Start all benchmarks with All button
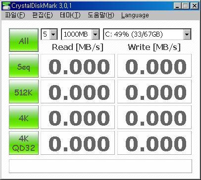The width and height of the screenshot is (201, 180). (24, 40)
